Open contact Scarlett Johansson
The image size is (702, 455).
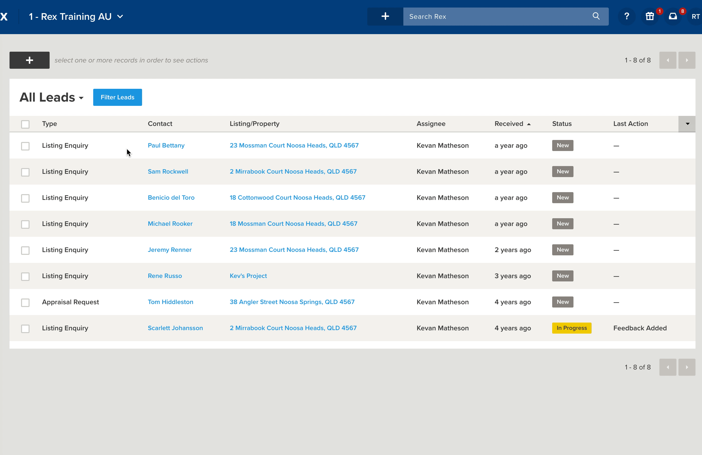(x=175, y=328)
